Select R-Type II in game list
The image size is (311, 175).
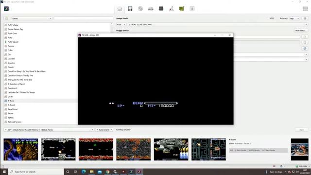coord(11,105)
